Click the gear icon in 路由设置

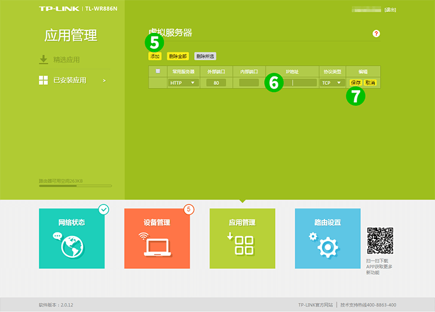click(x=328, y=247)
